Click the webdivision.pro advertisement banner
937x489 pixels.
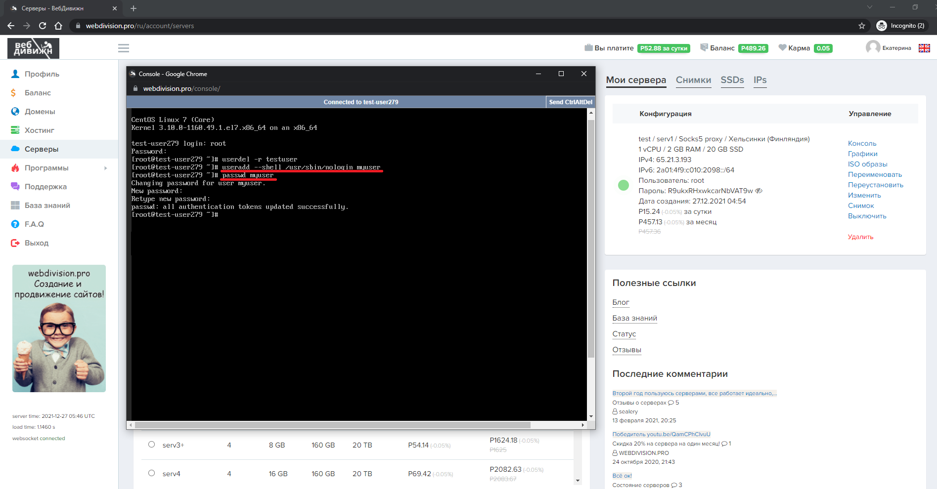coord(59,328)
